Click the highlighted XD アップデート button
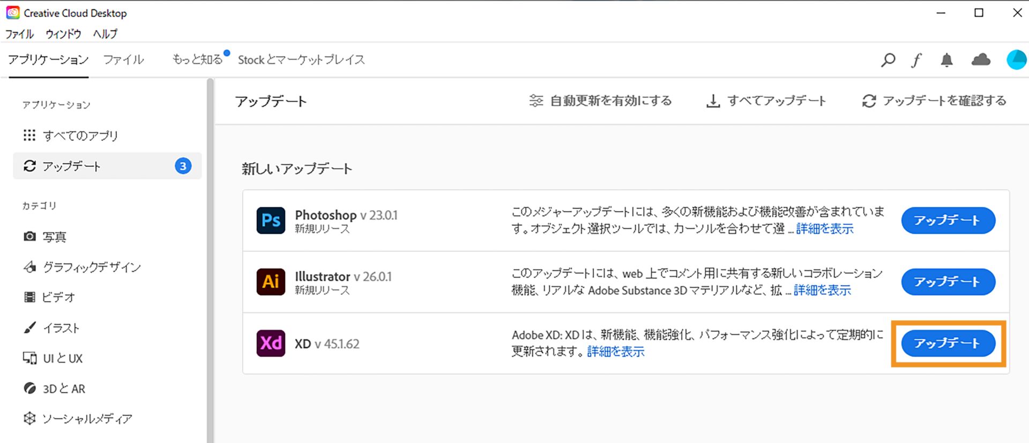Viewport: 1029px width, 443px height. pos(948,343)
